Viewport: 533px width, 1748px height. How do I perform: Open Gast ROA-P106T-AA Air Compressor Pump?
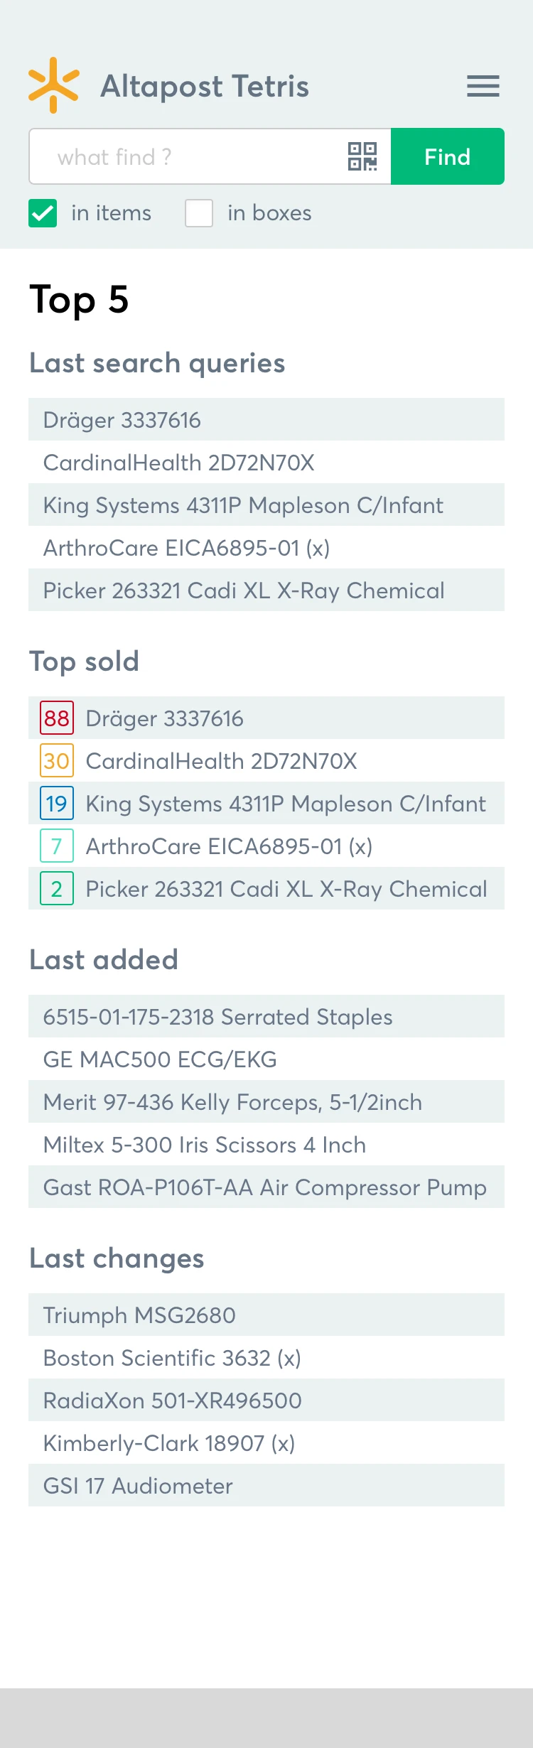(264, 1187)
